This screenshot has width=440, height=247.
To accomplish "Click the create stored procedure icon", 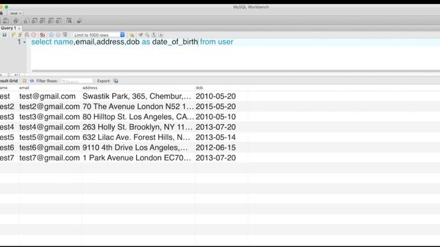I will tap(50, 21).
